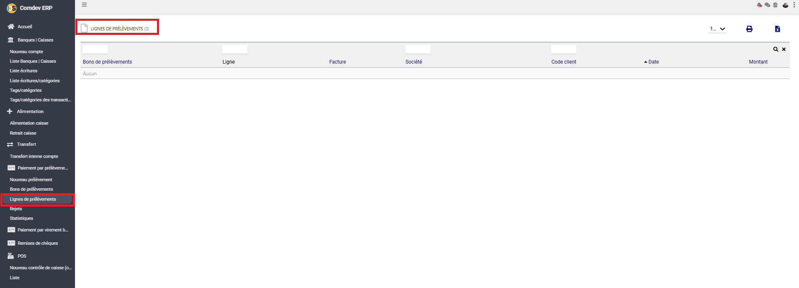Open Paiement par virement menu

click(43, 230)
